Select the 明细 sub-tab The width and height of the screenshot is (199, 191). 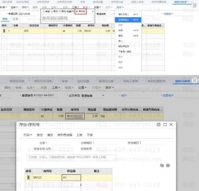(x=5, y=19)
